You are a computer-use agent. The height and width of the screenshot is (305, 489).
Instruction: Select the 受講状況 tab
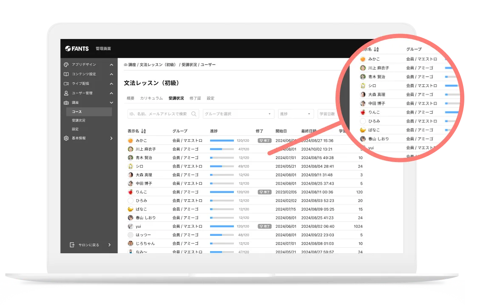click(x=176, y=98)
